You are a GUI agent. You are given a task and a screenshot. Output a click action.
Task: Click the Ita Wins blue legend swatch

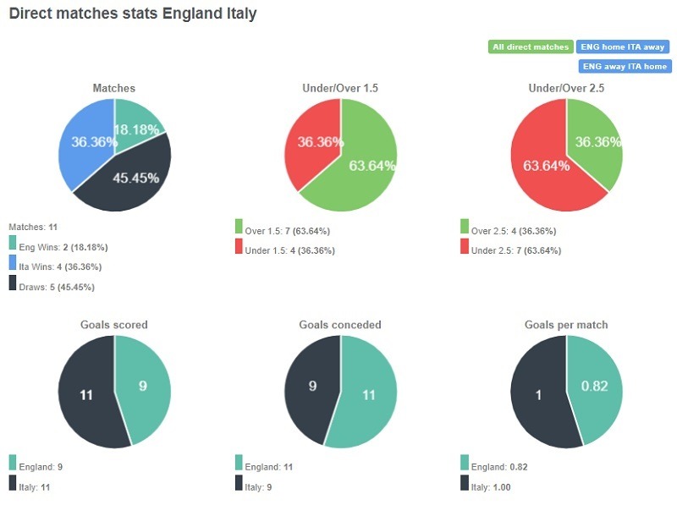coord(13,264)
